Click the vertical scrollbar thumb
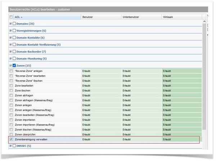This screenshot has height=161, width=216. [204, 76]
